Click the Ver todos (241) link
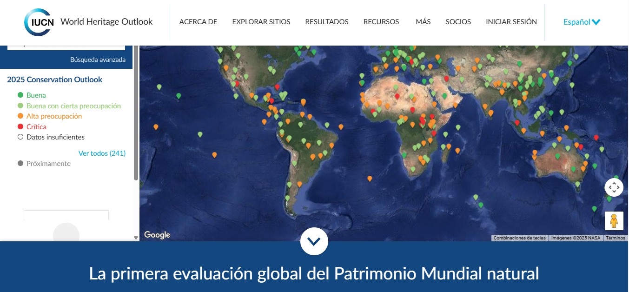 (x=102, y=153)
